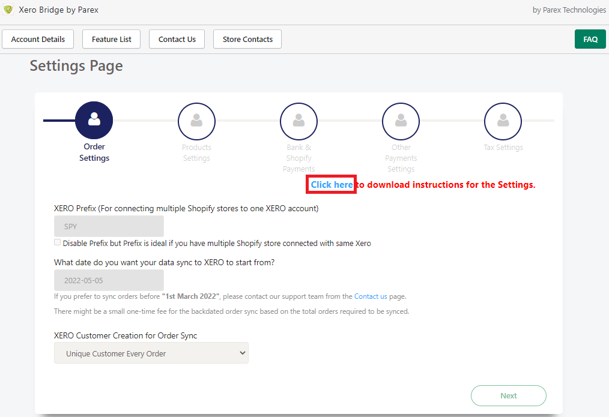Click the 'Xero Bridge by Parex' title

[59, 10]
